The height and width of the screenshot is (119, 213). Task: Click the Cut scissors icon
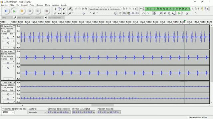(x=120, y=13)
